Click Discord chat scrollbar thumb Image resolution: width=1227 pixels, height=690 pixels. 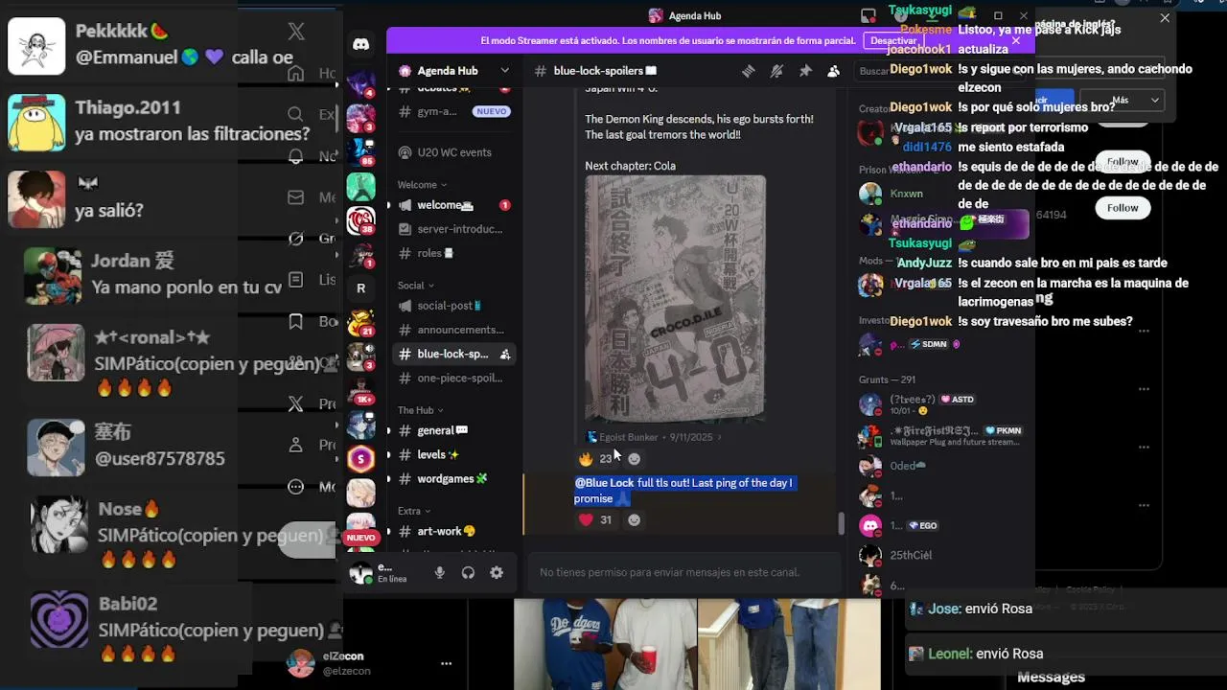tap(842, 523)
